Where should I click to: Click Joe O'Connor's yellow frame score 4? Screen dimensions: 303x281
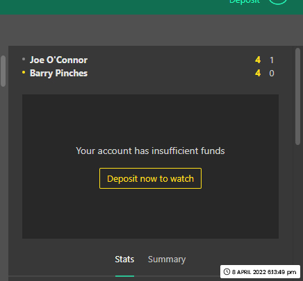point(258,60)
